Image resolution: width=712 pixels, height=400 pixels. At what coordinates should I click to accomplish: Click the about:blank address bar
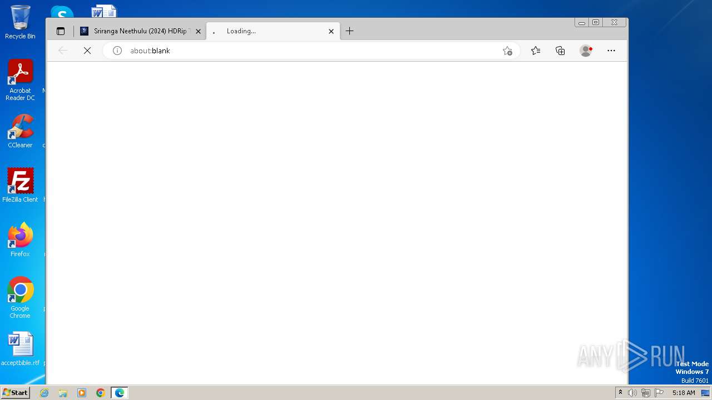point(311,51)
